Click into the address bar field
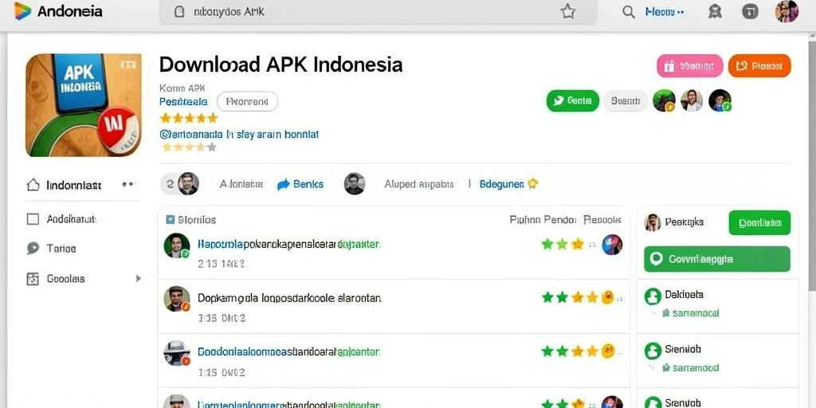This screenshot has height=408, width=816. click(x=379, y=12)
